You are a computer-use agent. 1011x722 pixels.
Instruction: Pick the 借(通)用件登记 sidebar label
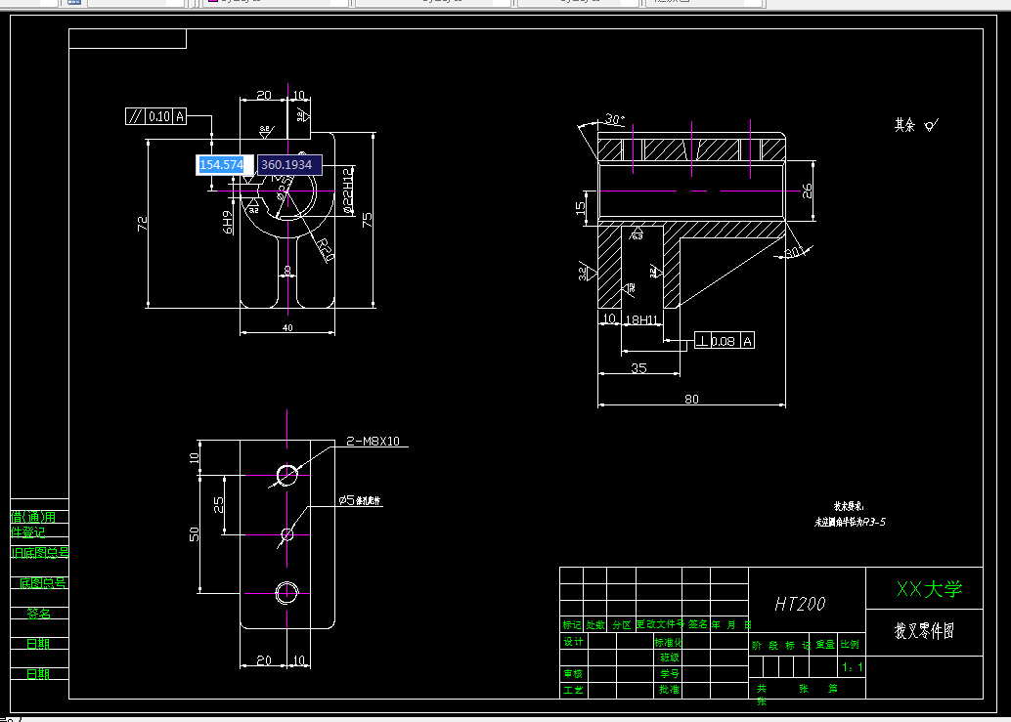[x=33, y=525]
